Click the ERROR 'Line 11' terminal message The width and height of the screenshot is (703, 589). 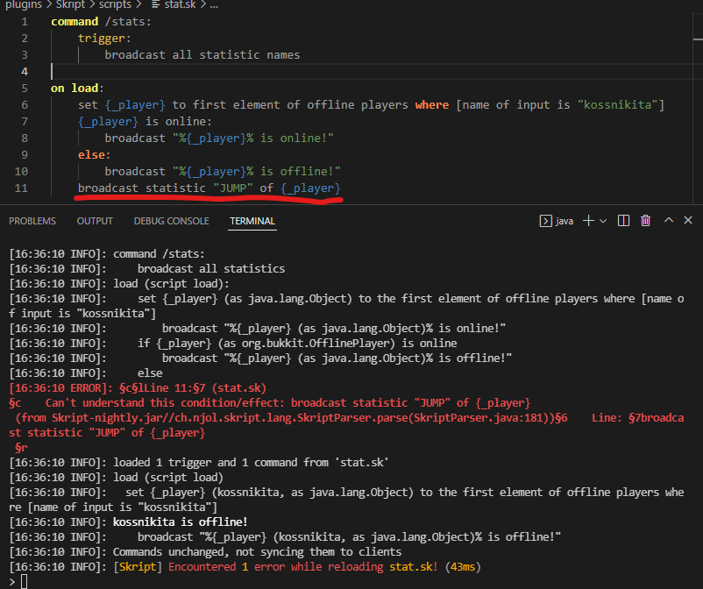coord(138,388)
